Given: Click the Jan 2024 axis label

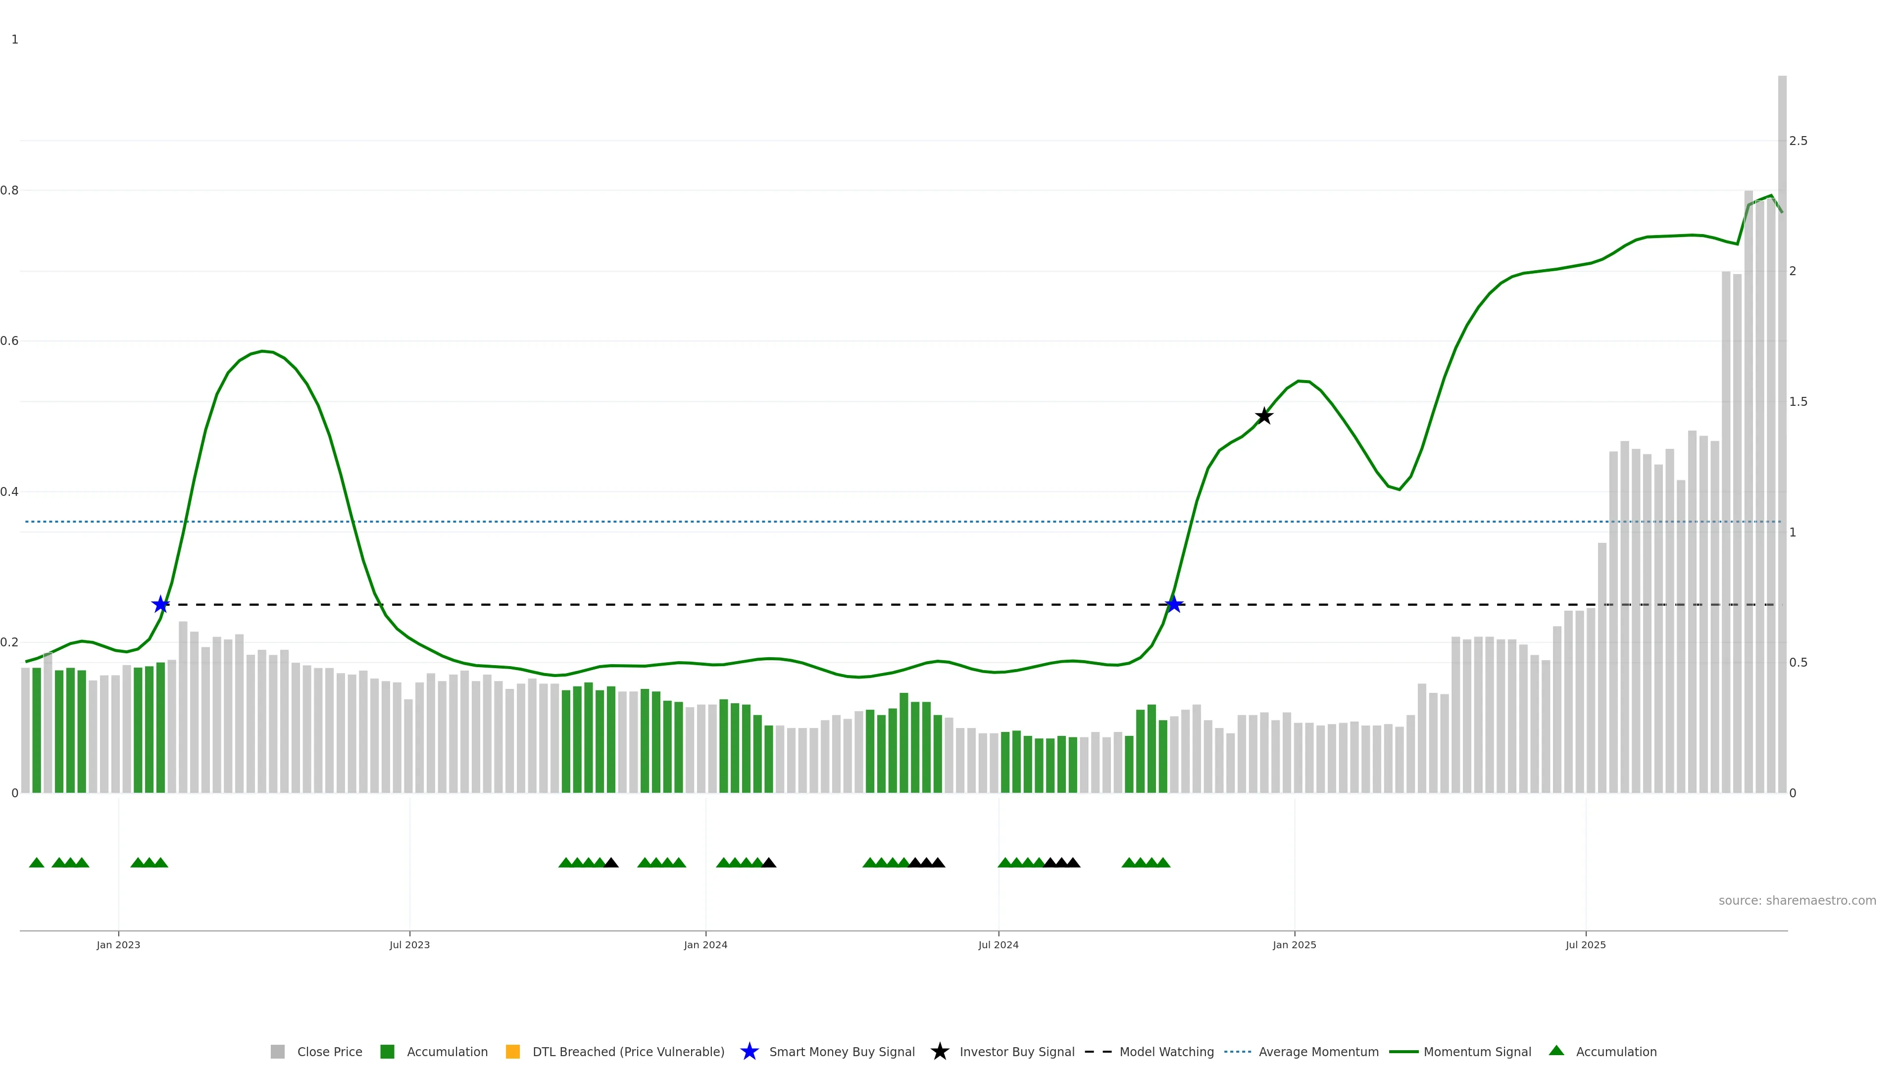Looking at the screenshot, I should click(x=705, y=944).
